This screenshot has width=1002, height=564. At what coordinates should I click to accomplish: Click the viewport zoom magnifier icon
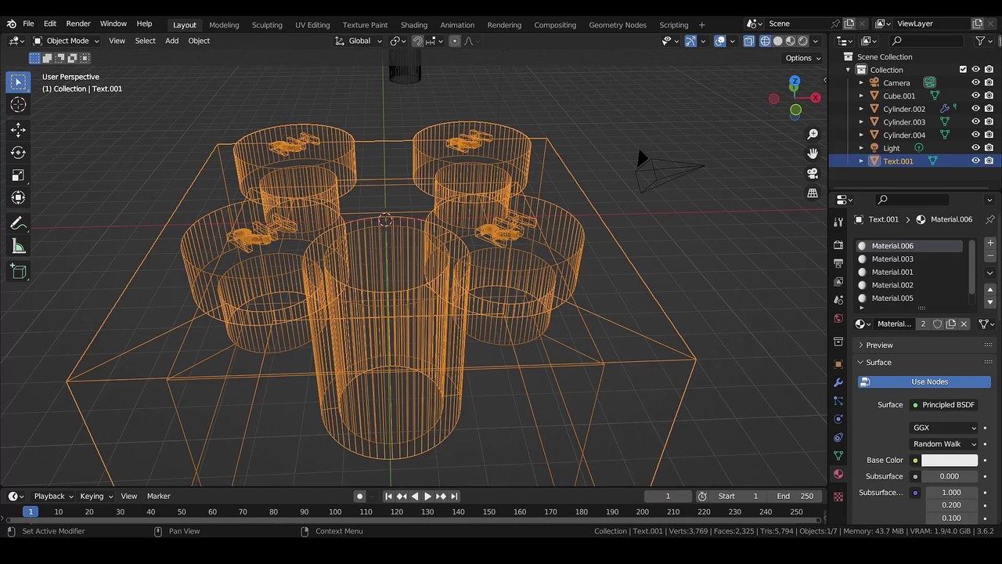(x=813, y=135)
